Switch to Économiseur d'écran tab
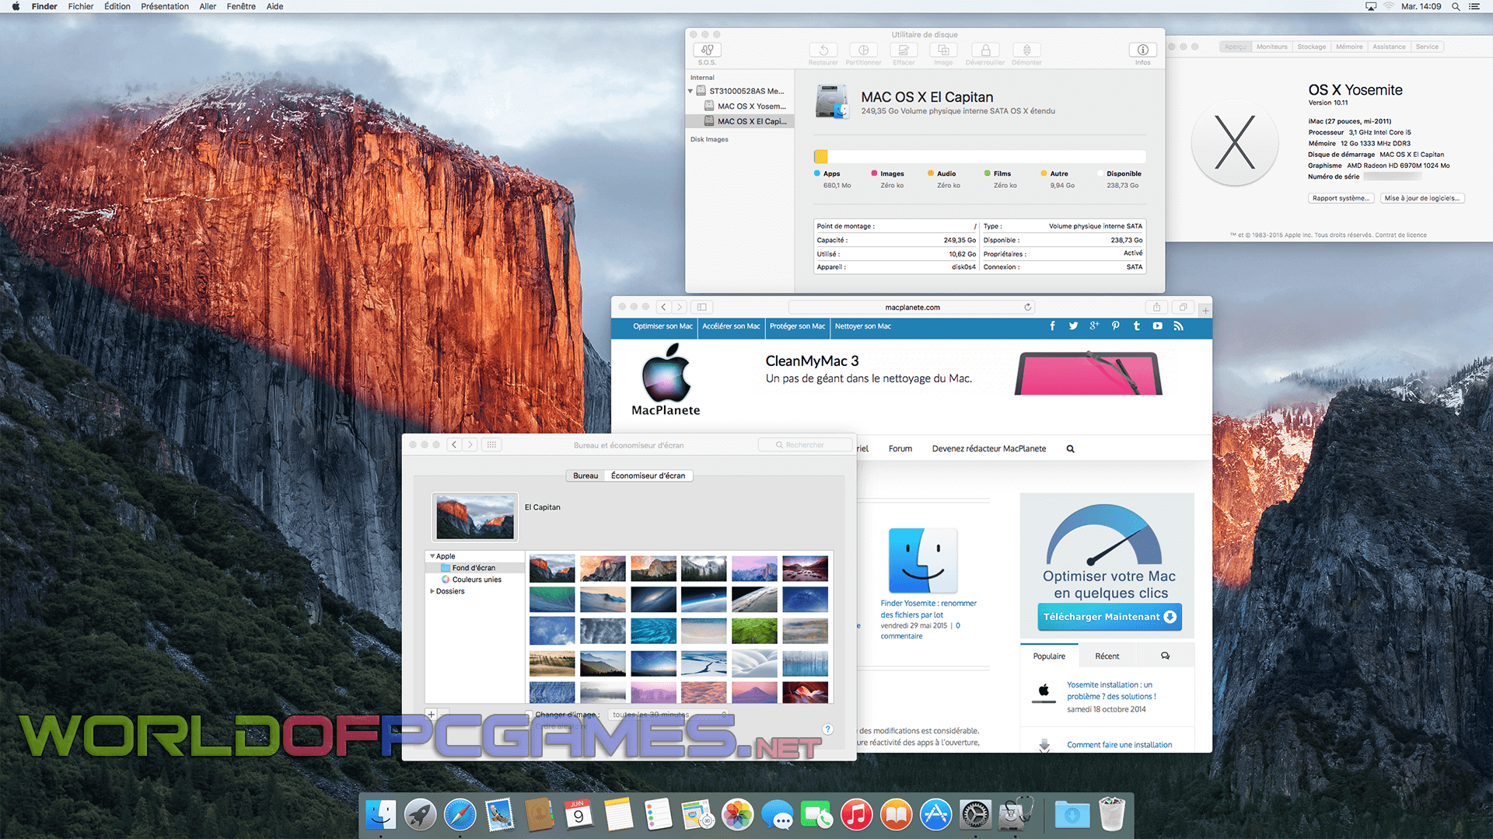This screenshot has width=1493, height=839. [648, 476]
